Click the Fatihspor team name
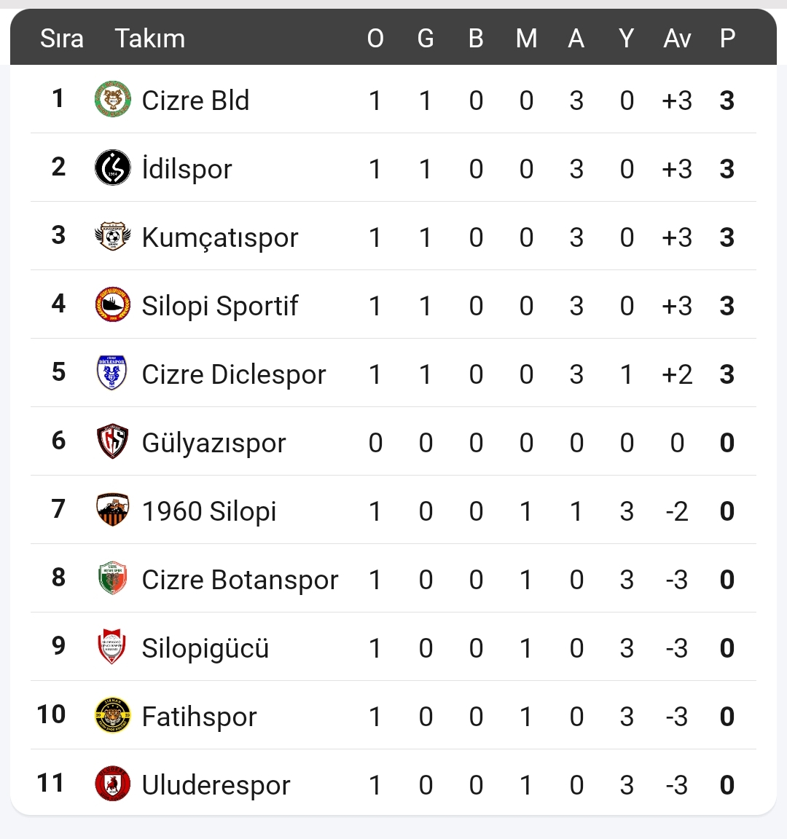 pyautogui.click(x=199, y=717)
